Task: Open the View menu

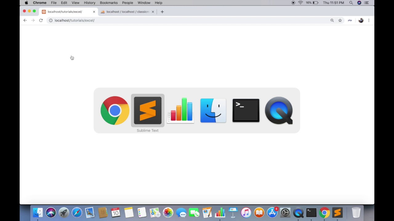Action: point(75,3)
